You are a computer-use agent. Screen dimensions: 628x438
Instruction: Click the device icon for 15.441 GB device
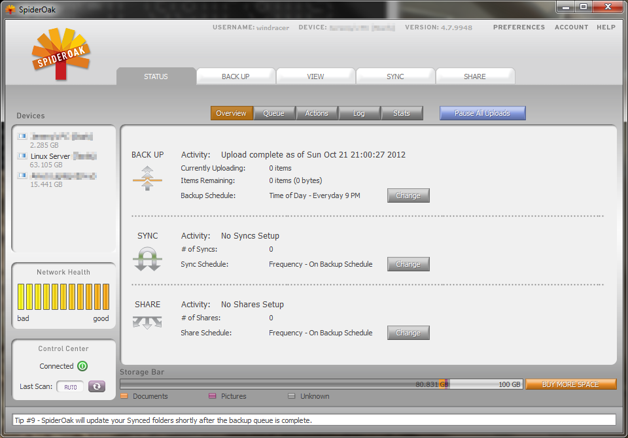tap(22, 175)
